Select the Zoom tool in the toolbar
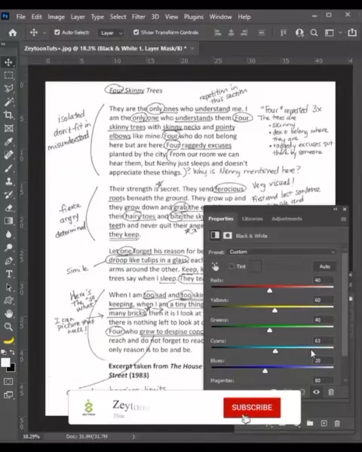Viewport: 362px width, 452px height. point(8,327)
